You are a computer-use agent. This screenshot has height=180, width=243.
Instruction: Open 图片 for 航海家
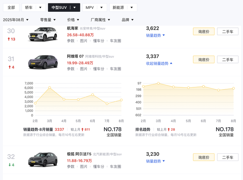pyautogui.click(x=84, y=41)
